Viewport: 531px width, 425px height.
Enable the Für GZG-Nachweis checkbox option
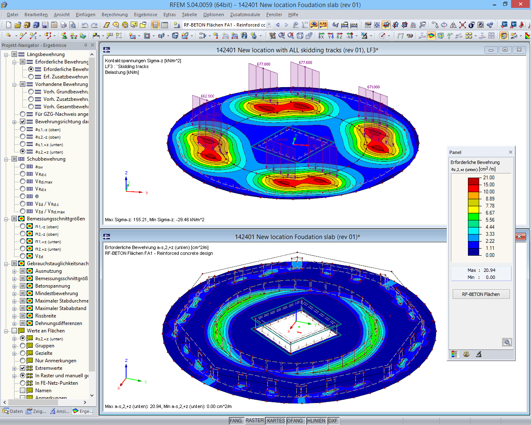tap(23, 114)
